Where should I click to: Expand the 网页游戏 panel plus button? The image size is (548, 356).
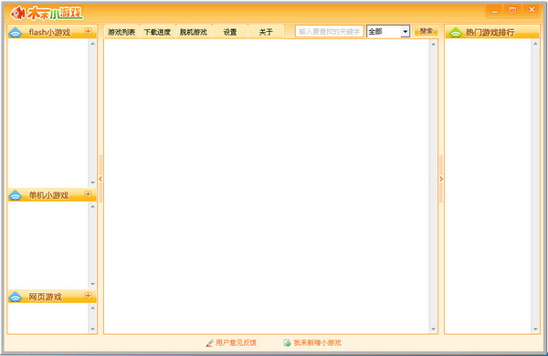click(x=88, y=296)
